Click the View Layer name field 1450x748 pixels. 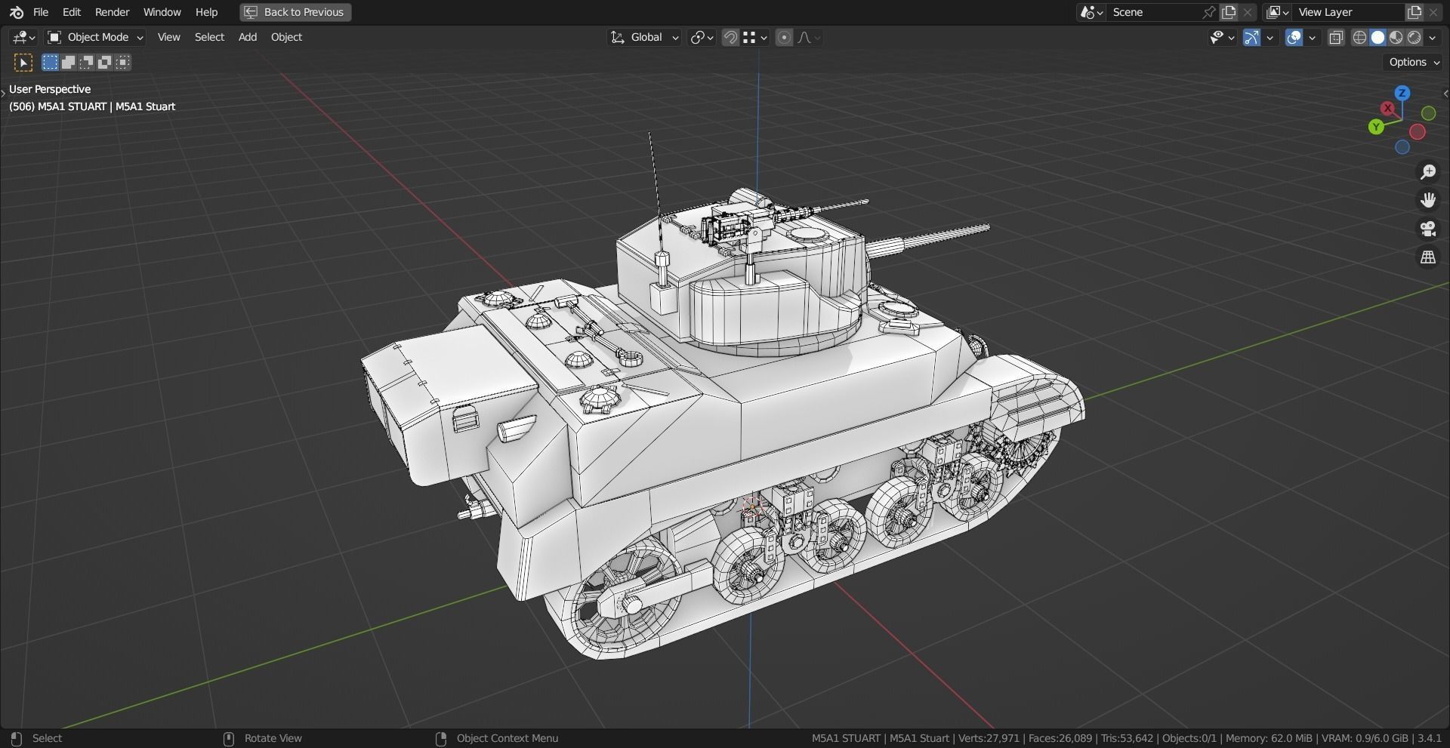coord(1348,12)
